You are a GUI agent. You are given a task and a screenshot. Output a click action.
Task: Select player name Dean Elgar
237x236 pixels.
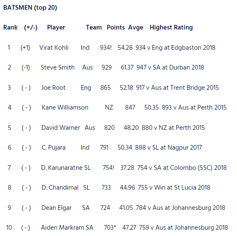(56, 208)
